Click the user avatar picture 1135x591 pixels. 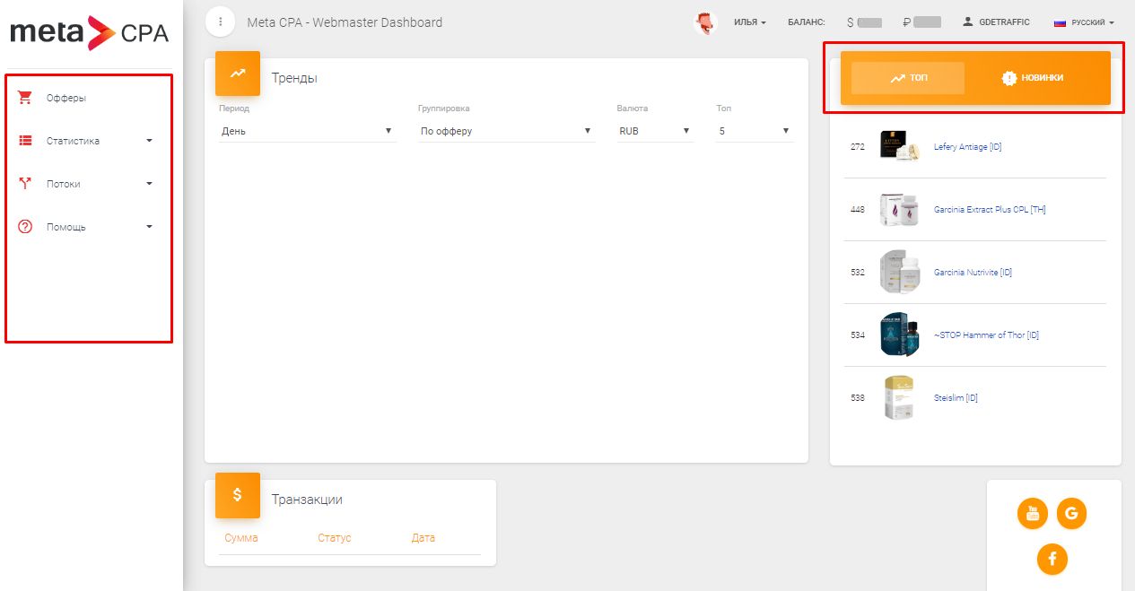point(706,22)
